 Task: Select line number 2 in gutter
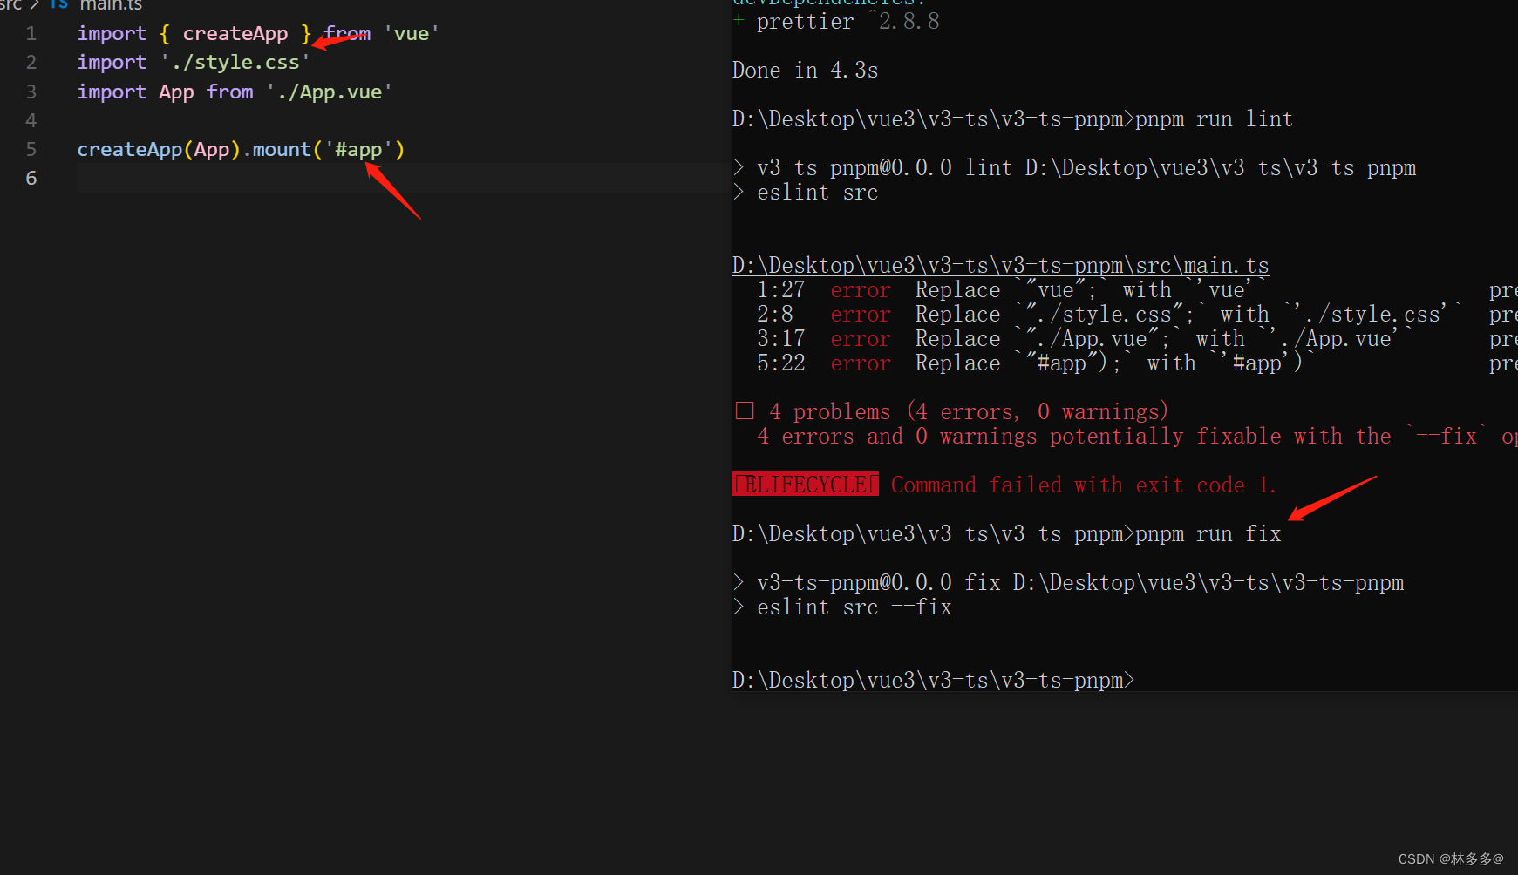[31, 63]
